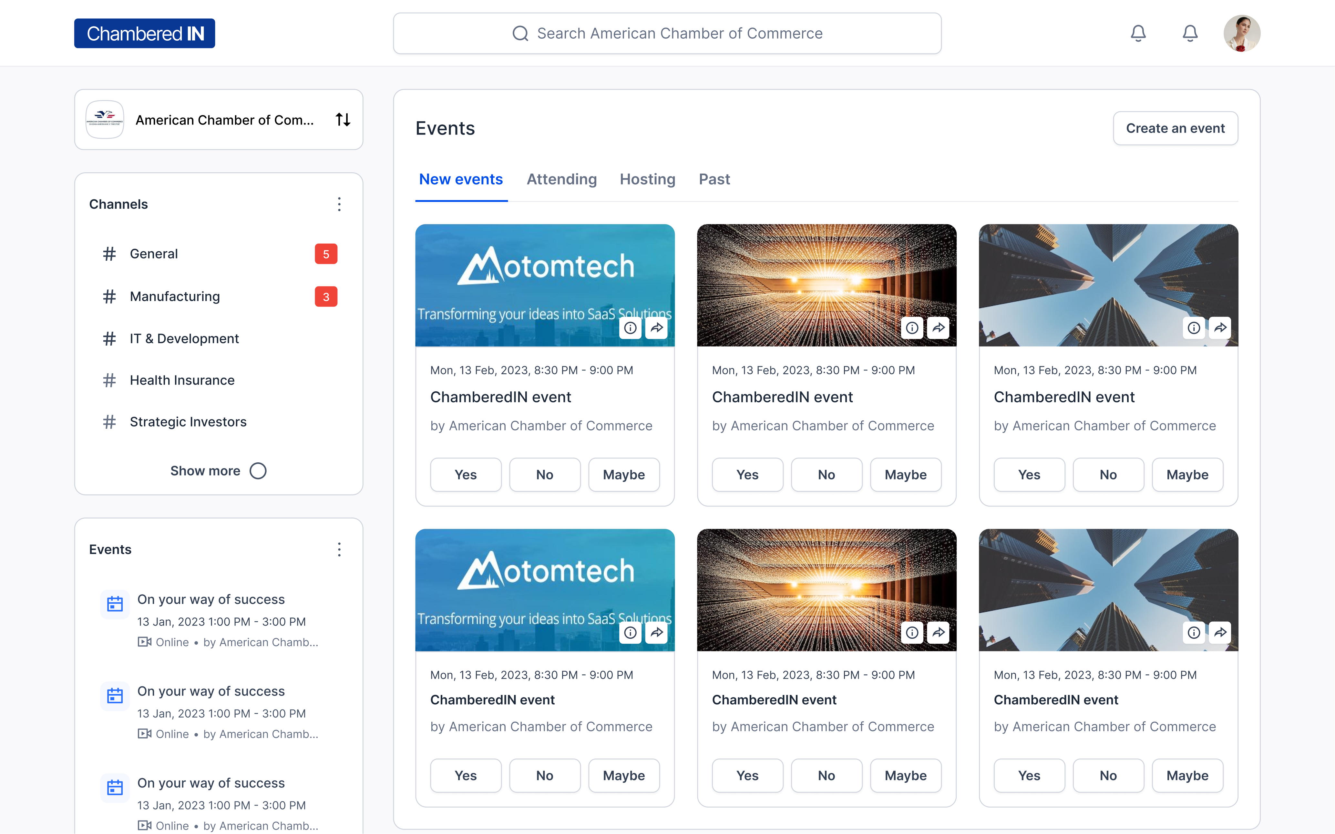Click the hash icon beside Health Insurance
The width and height of the screenshot is (1335, 834).
pyautogui.click(x=109, y=380)
